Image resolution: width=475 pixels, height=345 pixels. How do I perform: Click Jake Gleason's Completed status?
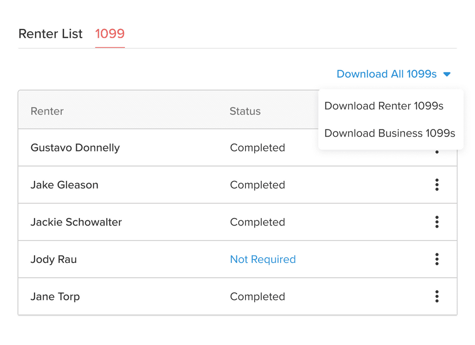tap(257, 185)
